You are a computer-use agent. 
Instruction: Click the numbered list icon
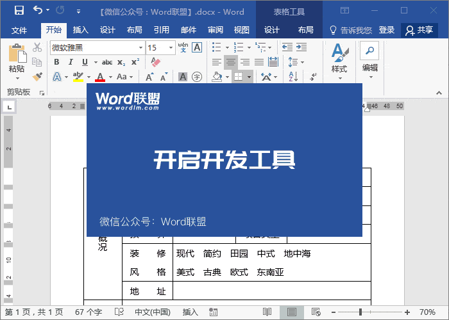(238, 47)
